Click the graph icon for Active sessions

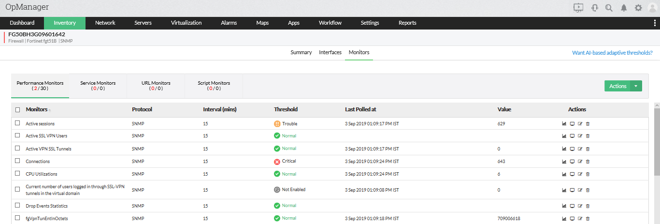[564, 124]
